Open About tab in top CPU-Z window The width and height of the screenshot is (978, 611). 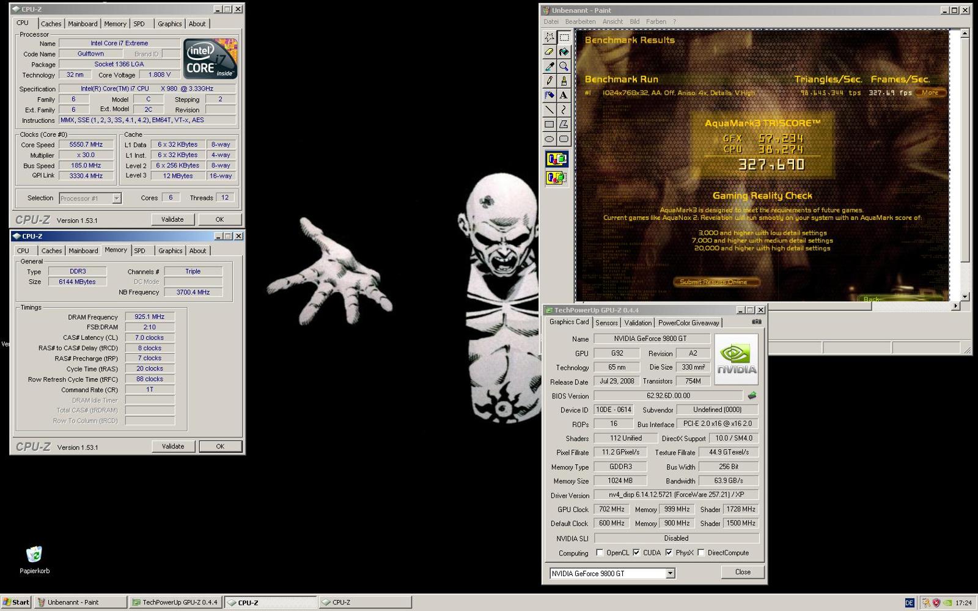pos(197,24)
